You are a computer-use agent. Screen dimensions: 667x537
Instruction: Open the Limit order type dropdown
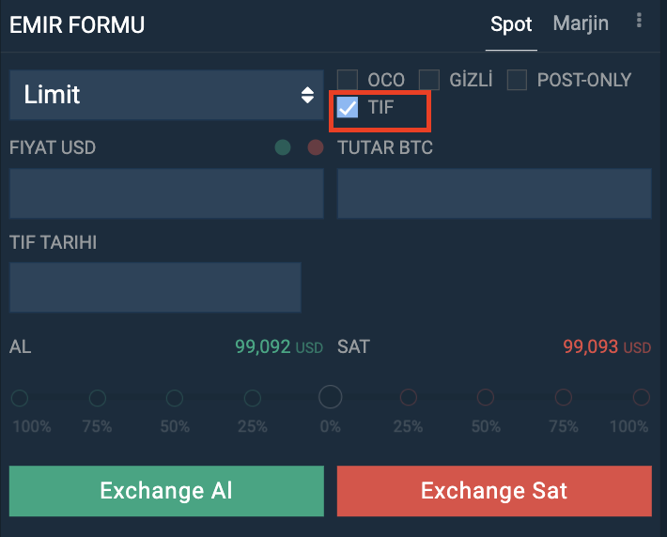click(x=166, y=95)
